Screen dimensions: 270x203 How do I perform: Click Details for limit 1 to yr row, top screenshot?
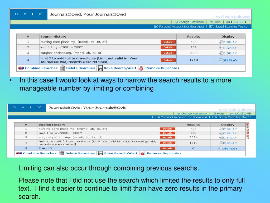(168, 47)
